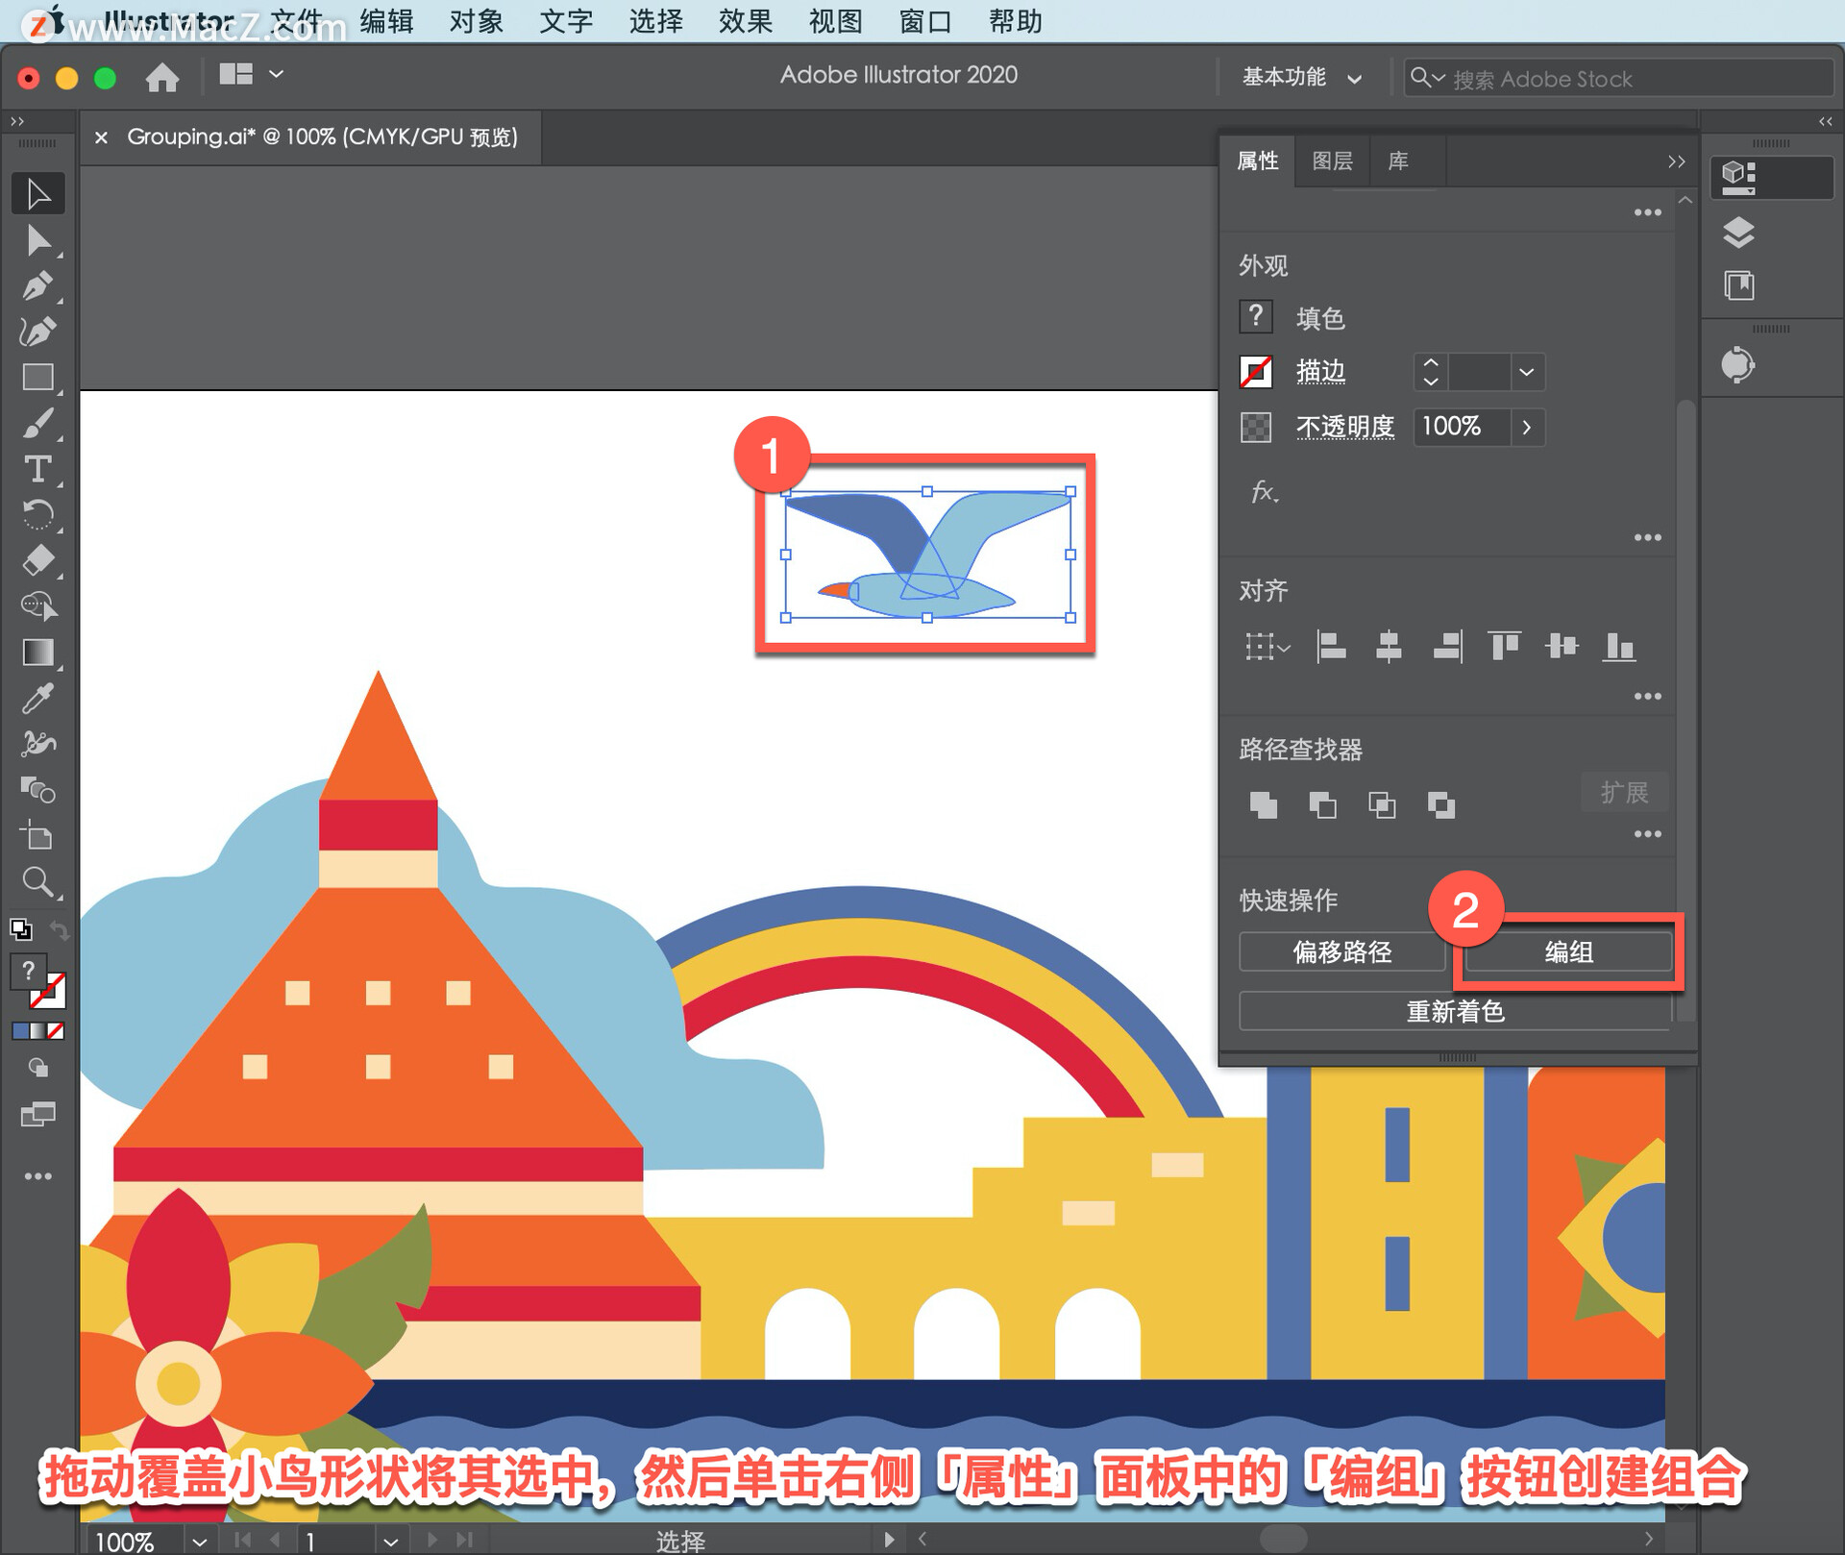Click the 偏移路径 button

(1341, 952)
